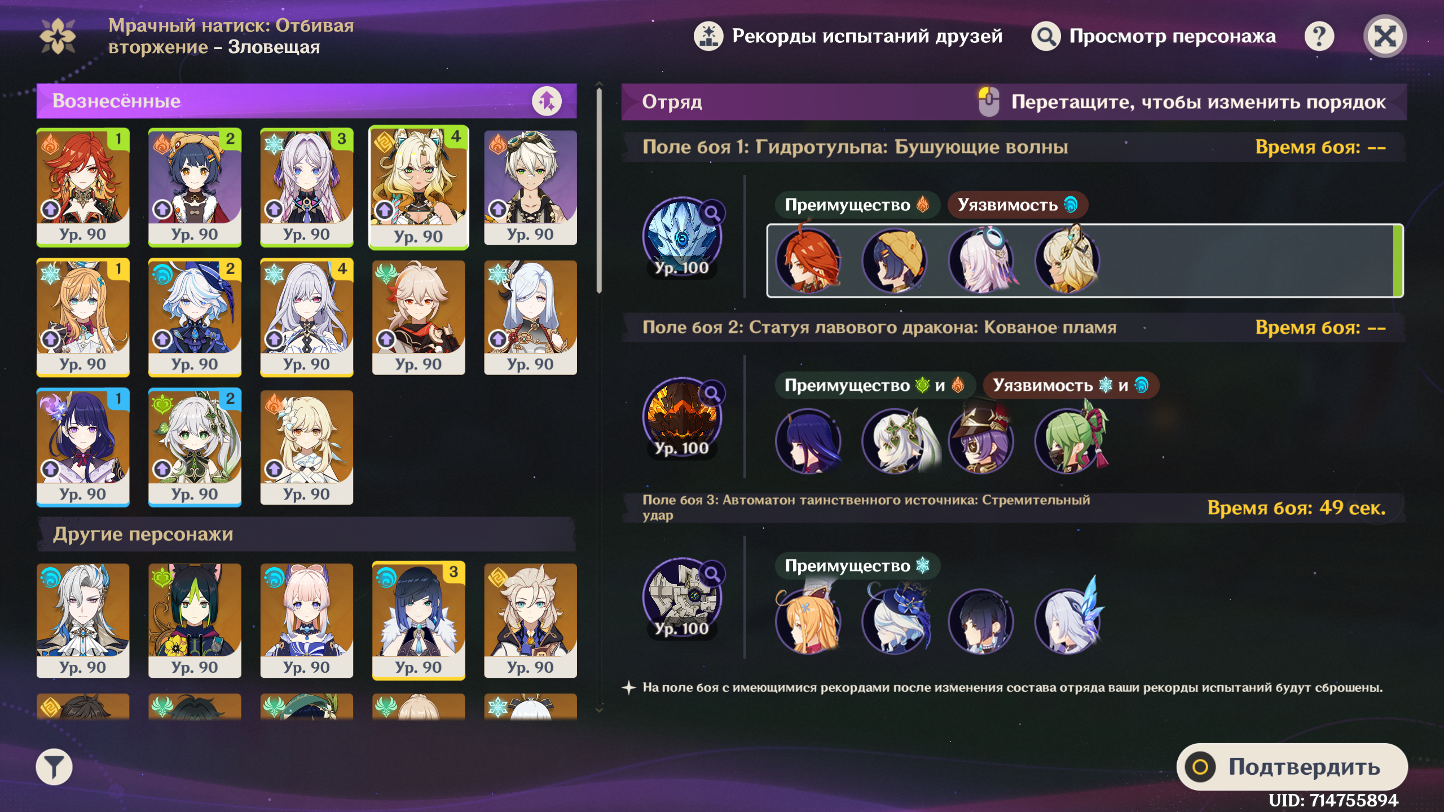Click the Подтвердить confirm button
Image resolution: width=1444 pixels, height=812 pixels.
click(x=1292, y=767)
